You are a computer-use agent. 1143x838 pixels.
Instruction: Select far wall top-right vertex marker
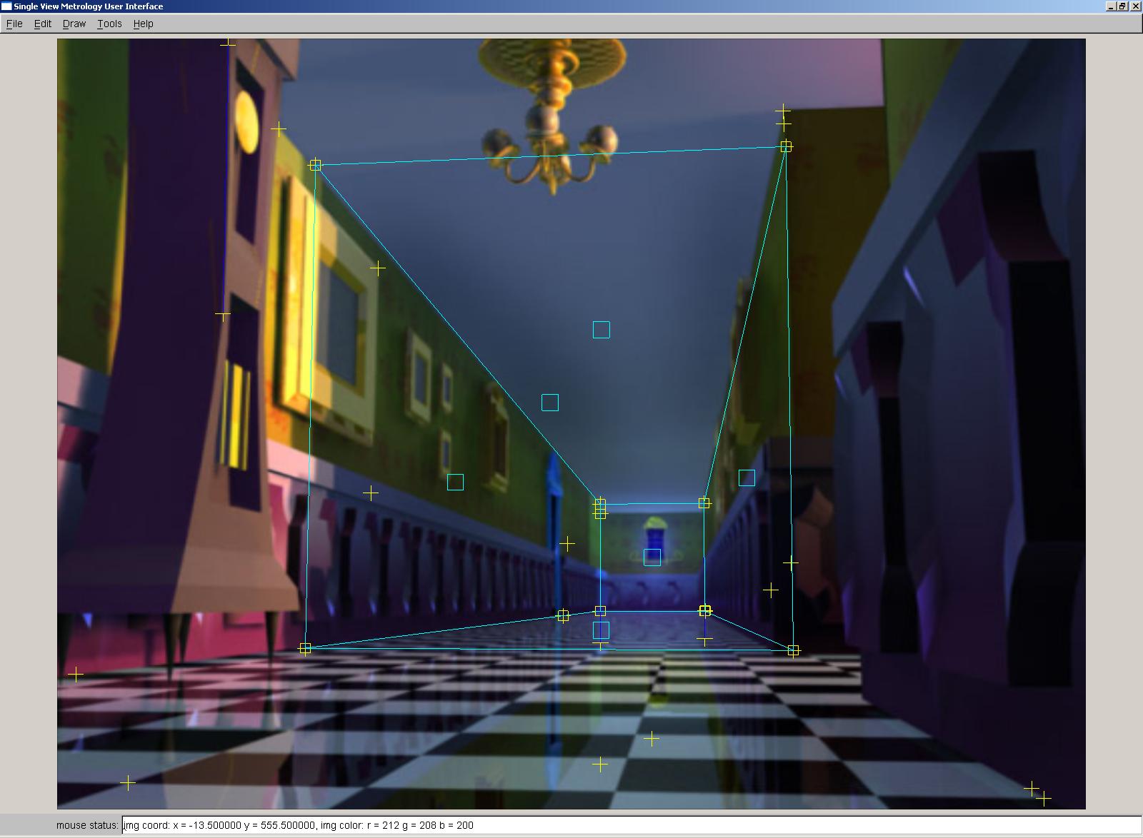click(704, 503)
